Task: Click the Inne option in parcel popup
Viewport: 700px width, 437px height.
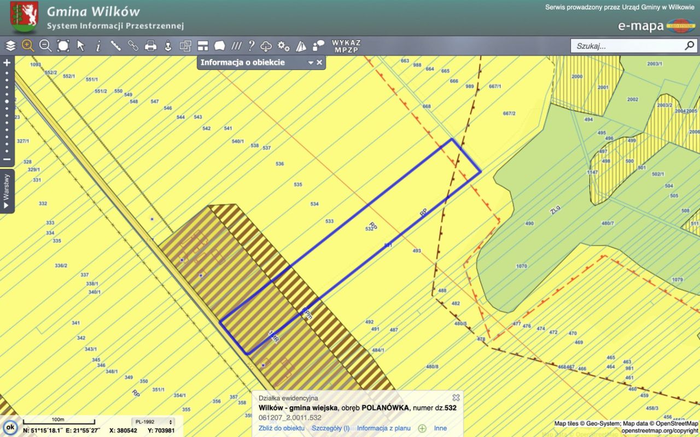Action: point(440,428)
